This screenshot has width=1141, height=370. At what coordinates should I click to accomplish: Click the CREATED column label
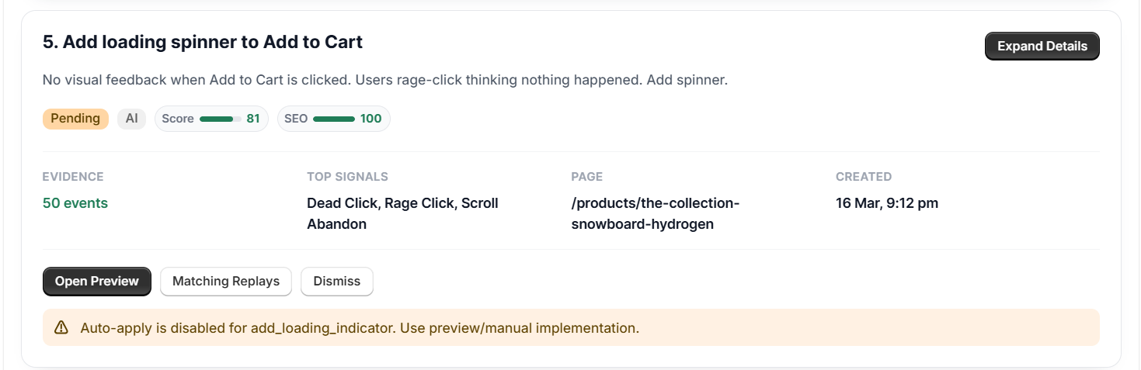863,177
